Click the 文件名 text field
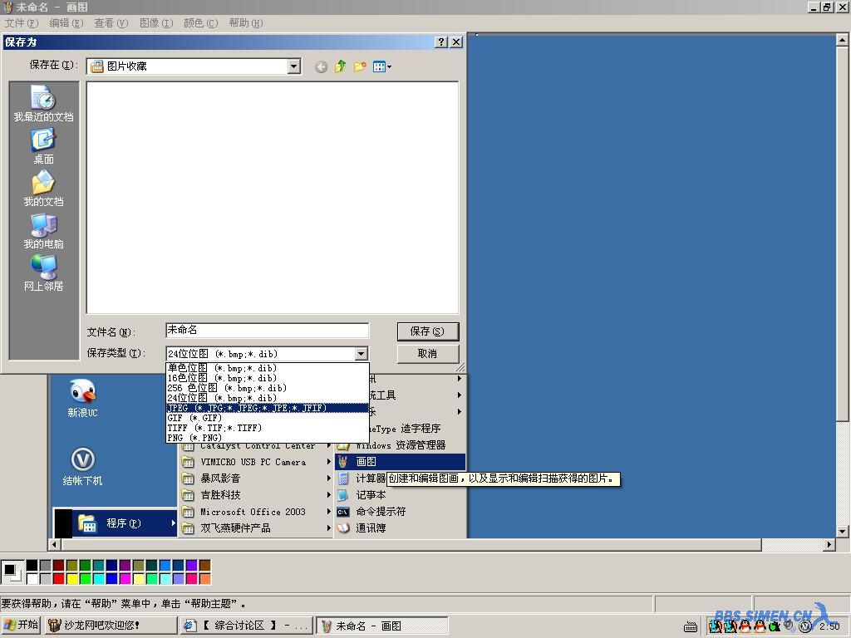The height and width of the screenshot is (638, 851). (x=267, y=331)
